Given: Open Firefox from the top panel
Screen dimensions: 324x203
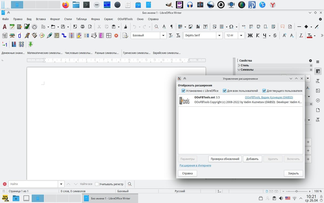Looking at the screenshot, I should [x=65, y=5].
